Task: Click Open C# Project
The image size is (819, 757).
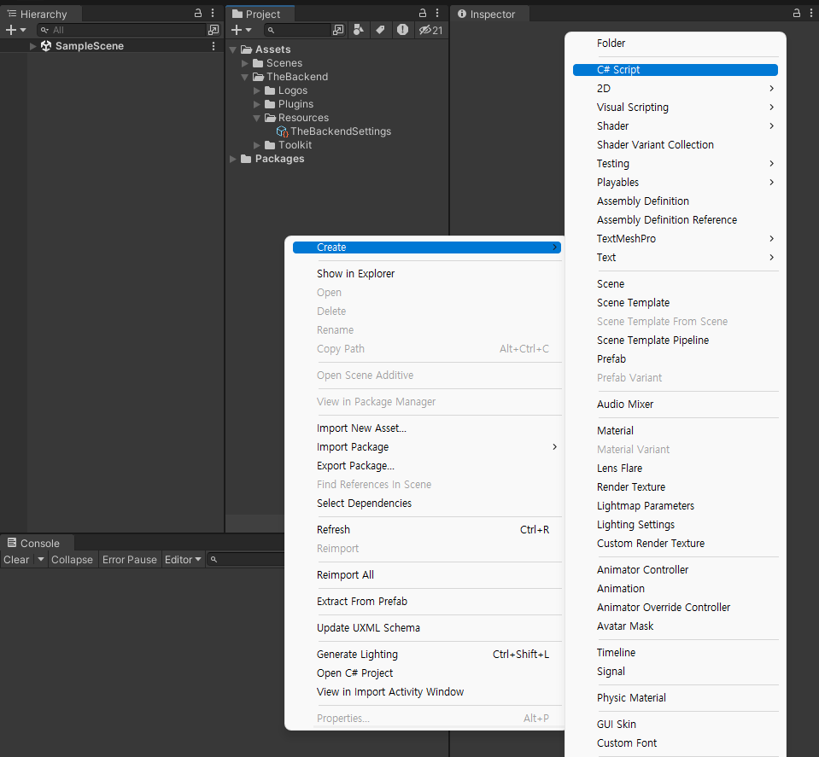Action: [x=427, y=673]
